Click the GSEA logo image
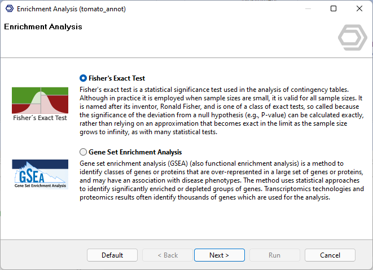Image resolution: width=373 pixels, height=270 pixels. (40, 174)
